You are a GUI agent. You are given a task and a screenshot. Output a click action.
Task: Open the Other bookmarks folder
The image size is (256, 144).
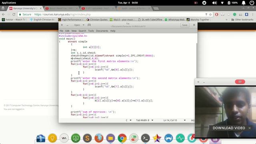coord(242,20)
